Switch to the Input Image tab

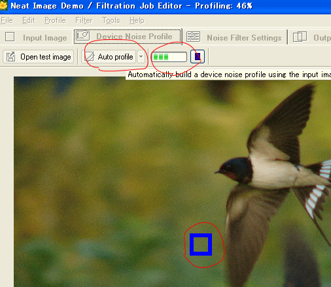(36, 37)
